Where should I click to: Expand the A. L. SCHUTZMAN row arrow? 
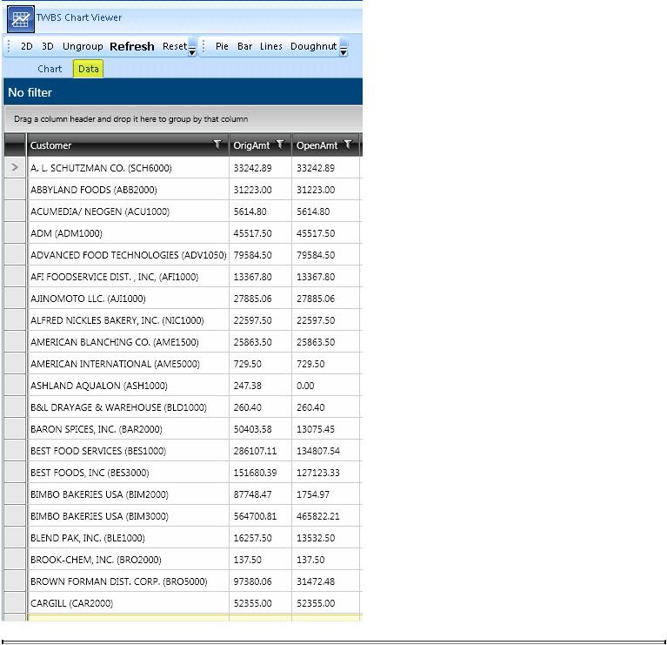pyautogui.click(x=15, y=167)
